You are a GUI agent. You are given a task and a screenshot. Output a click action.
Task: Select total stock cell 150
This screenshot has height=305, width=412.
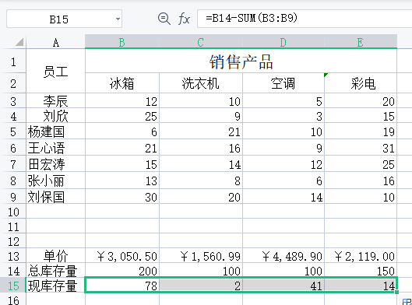pyautogui.click(x=361, y=271)
